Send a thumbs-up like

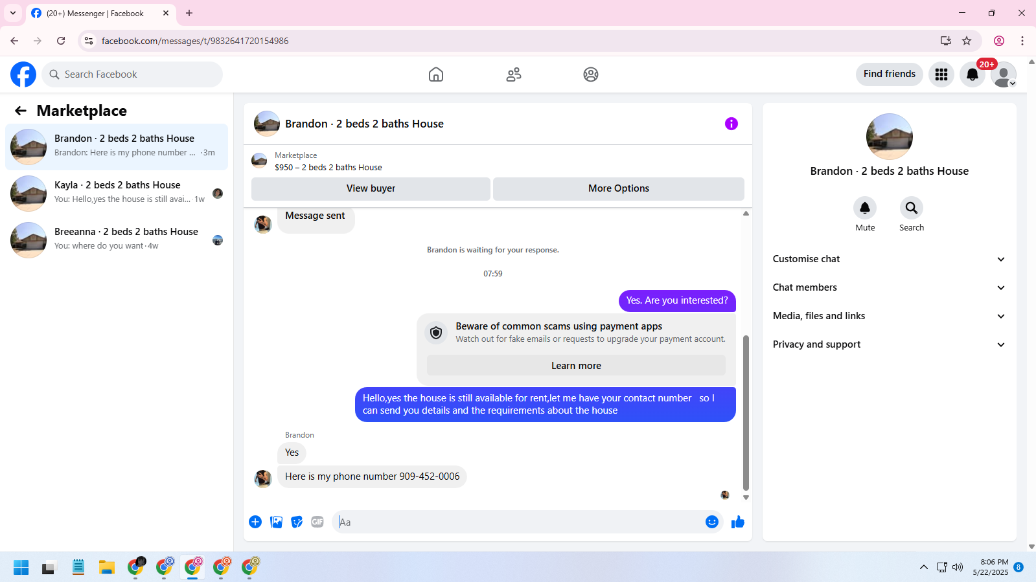pyautogui.click(x=738, y=522)
